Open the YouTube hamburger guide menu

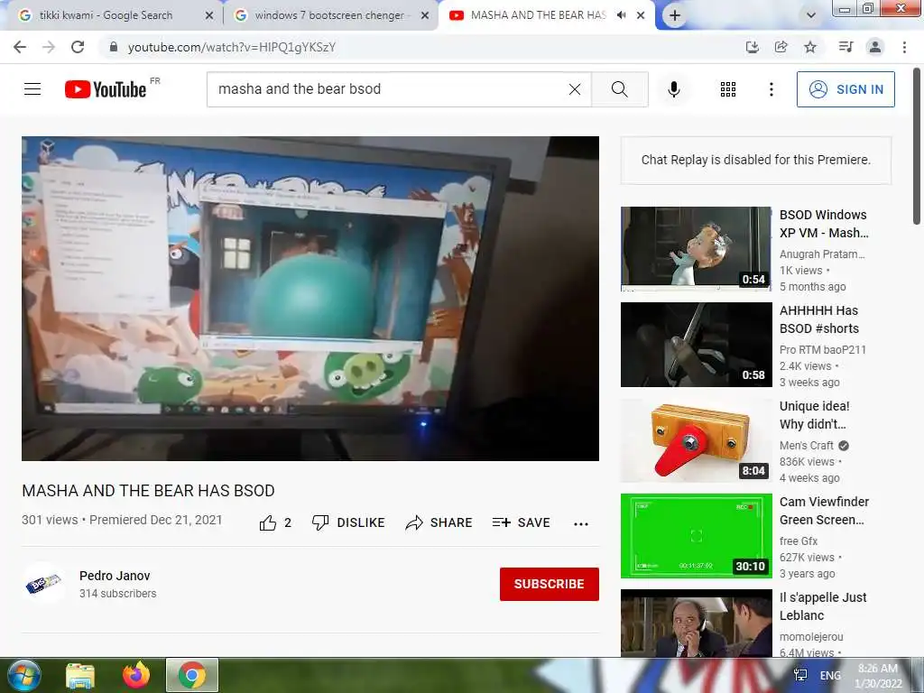click(32, 89)
